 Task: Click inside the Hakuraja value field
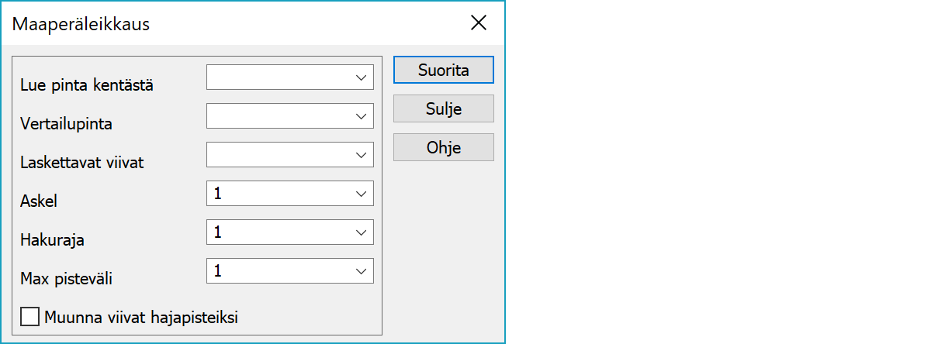(x=277, y=232)
